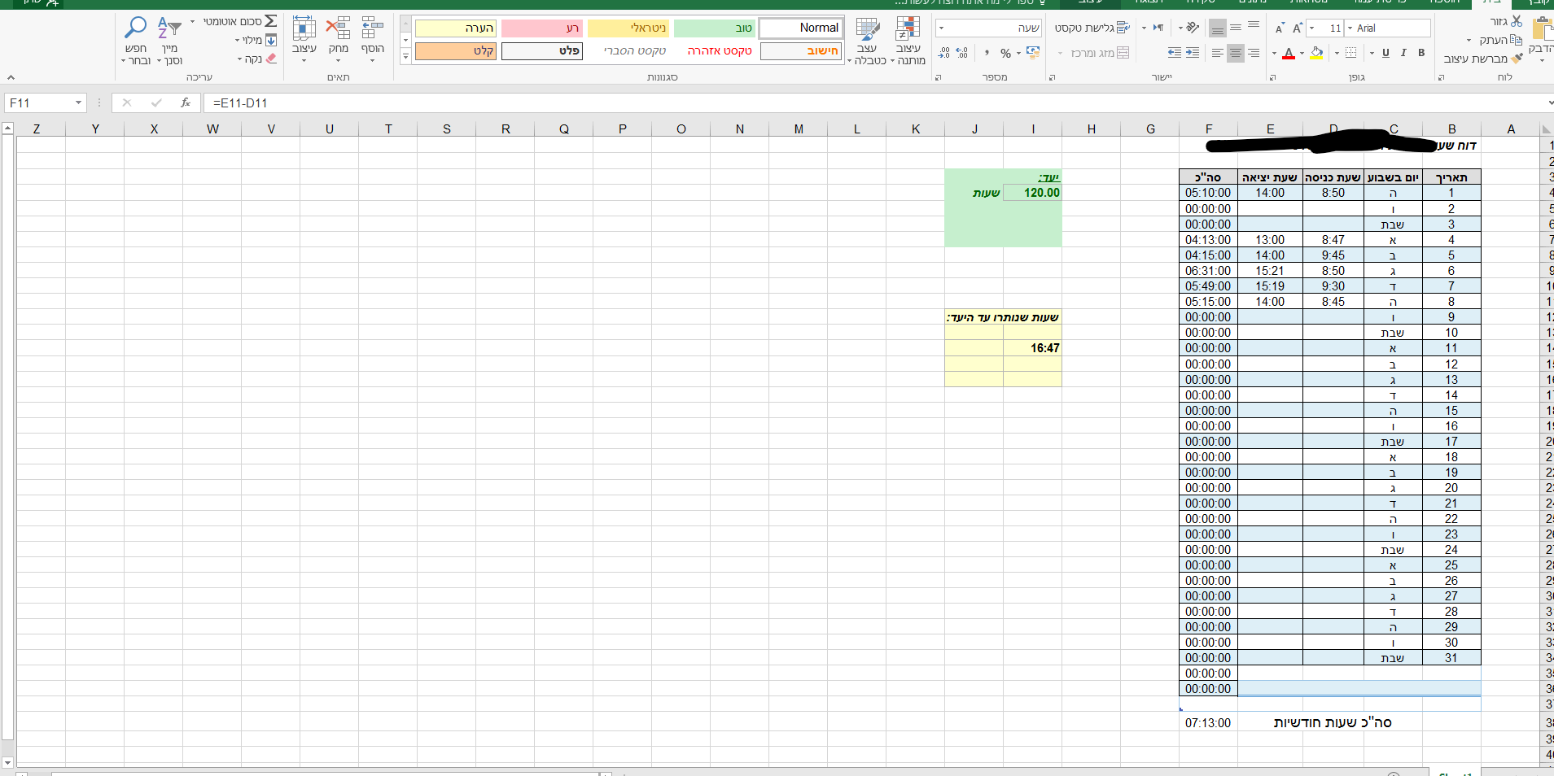Apply the green טוב (Good) style
1554x776 pixels.
[x=715, y=28]
